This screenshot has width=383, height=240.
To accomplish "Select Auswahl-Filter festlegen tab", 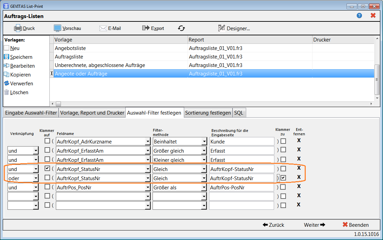I will coord(154,113).
